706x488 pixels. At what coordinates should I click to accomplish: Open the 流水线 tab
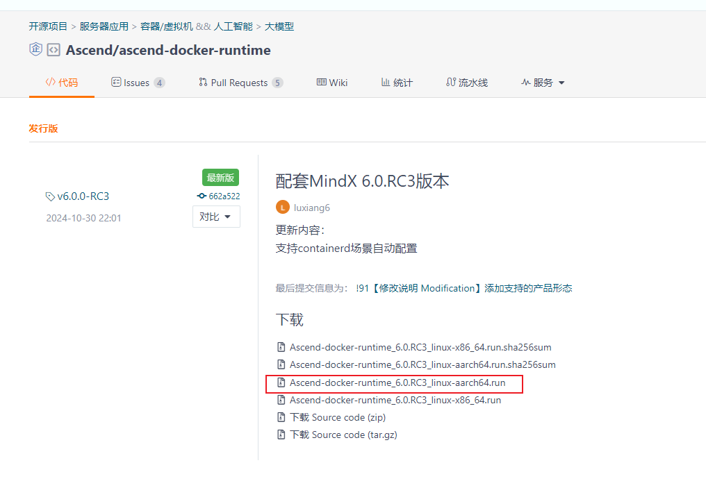[467, 83]
